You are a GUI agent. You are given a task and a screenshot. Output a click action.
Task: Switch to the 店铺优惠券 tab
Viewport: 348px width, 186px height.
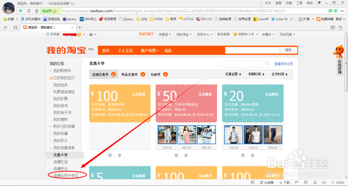pyautogui.click(x=104, y=75)
